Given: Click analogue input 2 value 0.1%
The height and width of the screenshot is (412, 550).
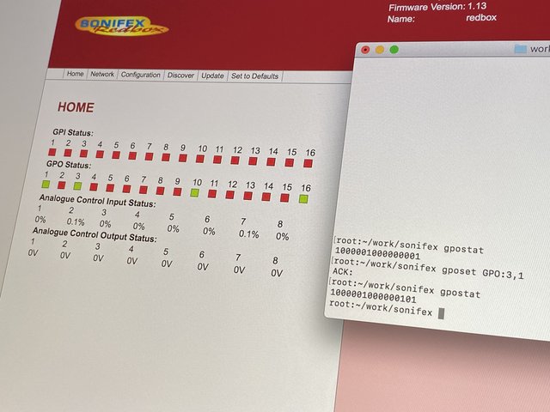Looking at the screenshot, I should pyautogui.click(x=76, y=221).
